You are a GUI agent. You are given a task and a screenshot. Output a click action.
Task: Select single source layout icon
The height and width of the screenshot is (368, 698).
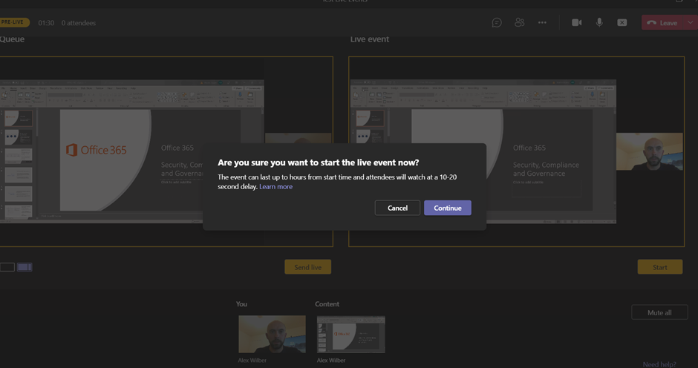point(7,267)
